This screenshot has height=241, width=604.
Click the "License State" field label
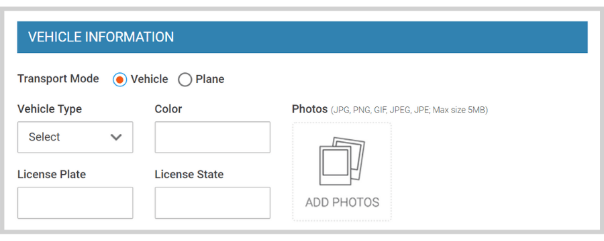[189, 175]
